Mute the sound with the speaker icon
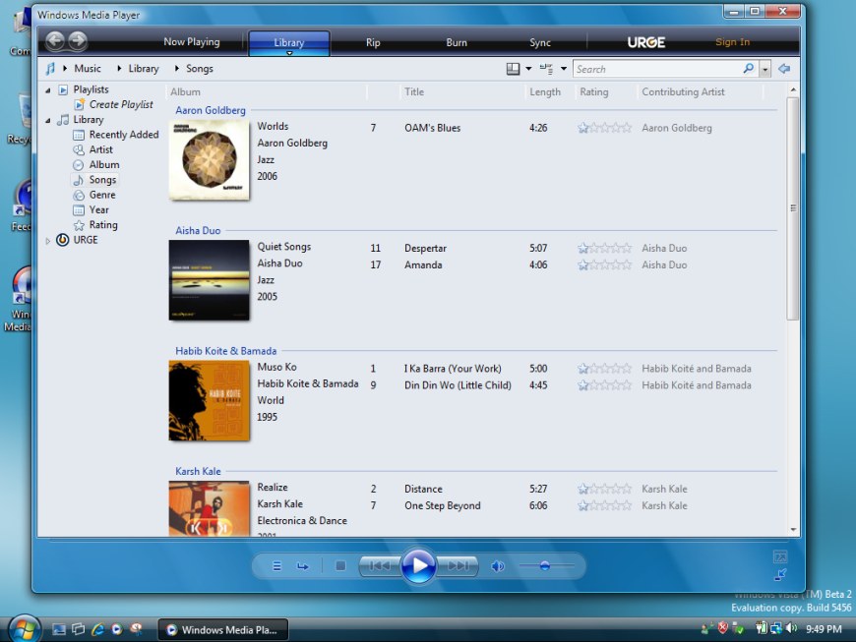Screen dimensions: 856x642 tap(497, 566)
